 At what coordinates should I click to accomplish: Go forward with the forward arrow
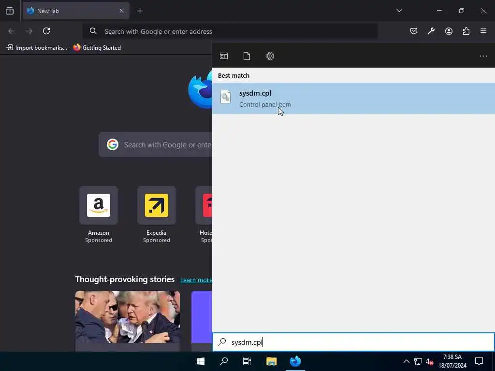(29, 31)
